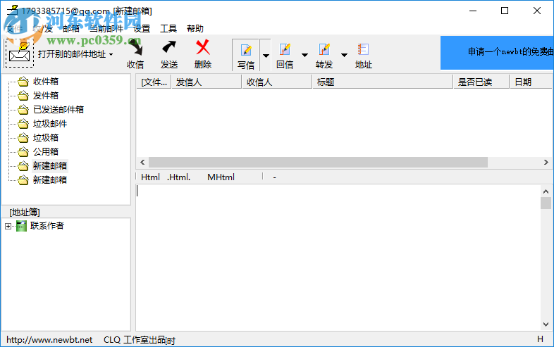Open the 当前邮件 menu

tap(106, 29)
